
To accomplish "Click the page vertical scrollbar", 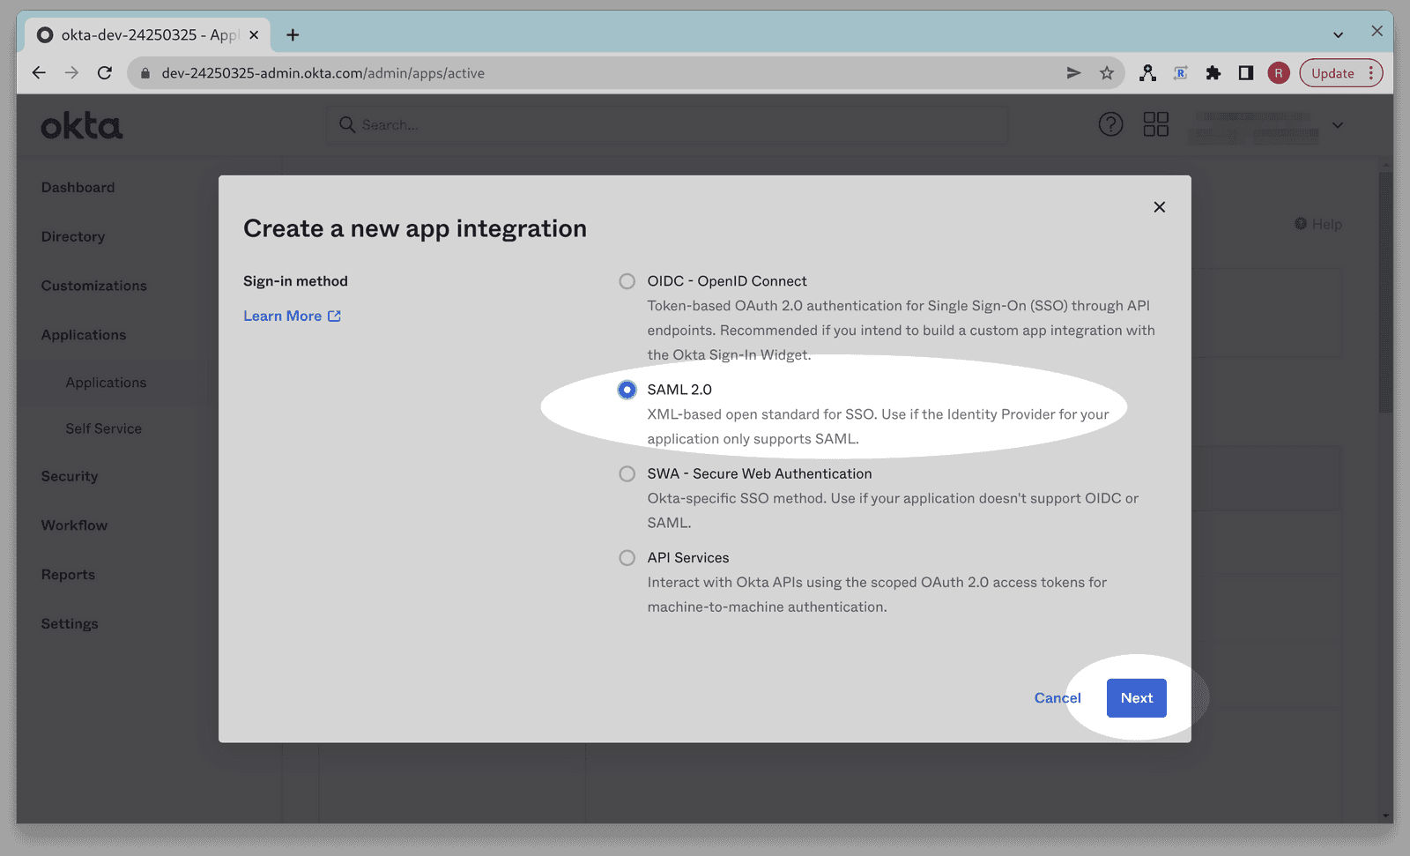I will 1386,291.
